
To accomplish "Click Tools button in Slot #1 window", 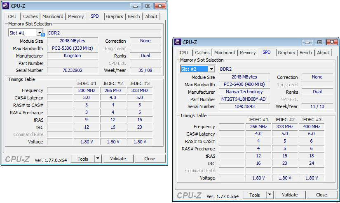I will pos(83,159).
